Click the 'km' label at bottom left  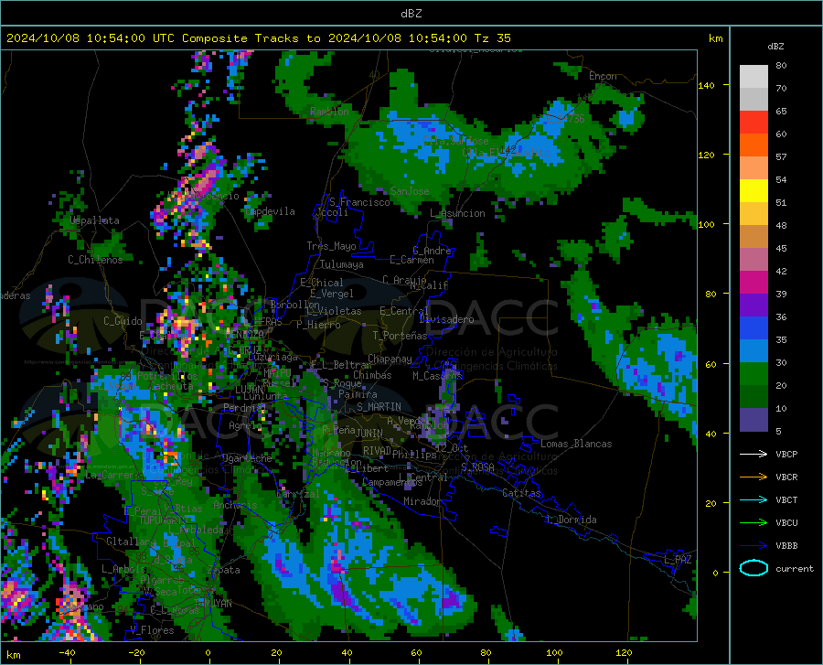(13, 655)
